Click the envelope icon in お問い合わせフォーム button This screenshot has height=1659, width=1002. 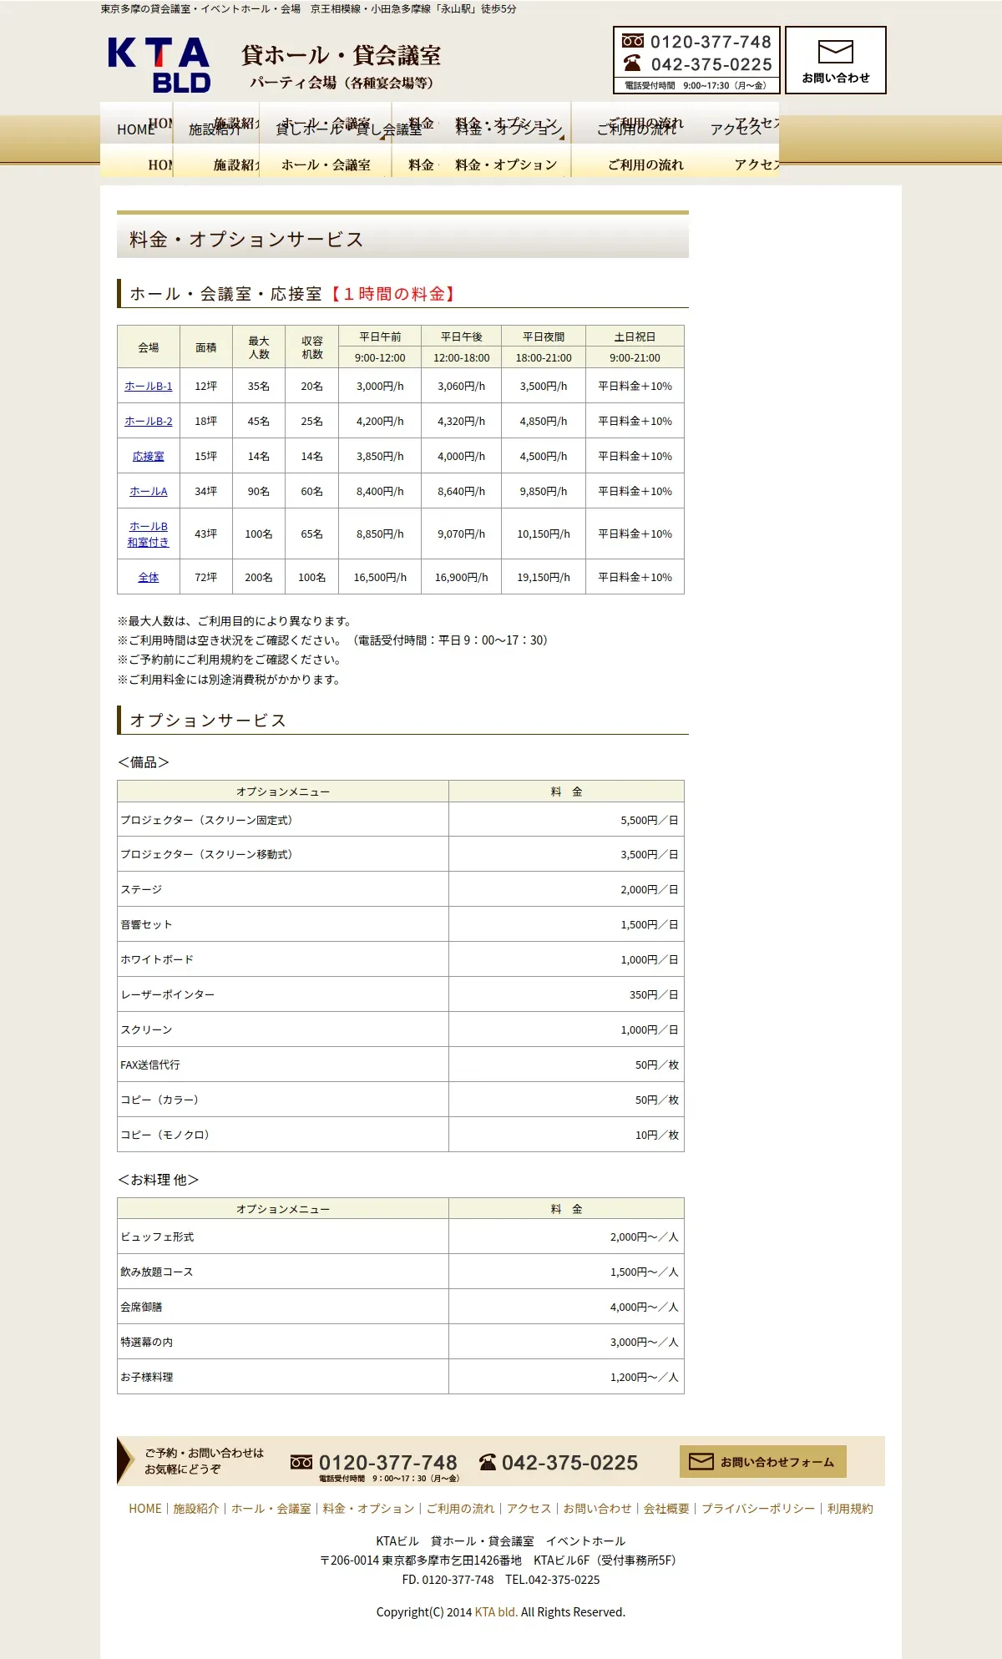click(701, 1461)
